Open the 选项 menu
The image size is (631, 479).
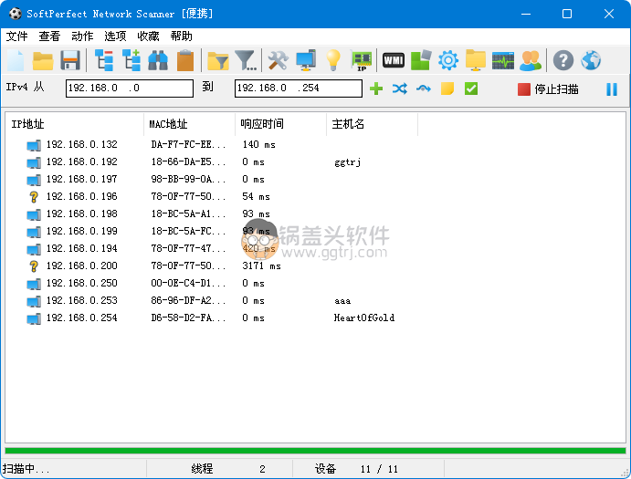(115, 36)
